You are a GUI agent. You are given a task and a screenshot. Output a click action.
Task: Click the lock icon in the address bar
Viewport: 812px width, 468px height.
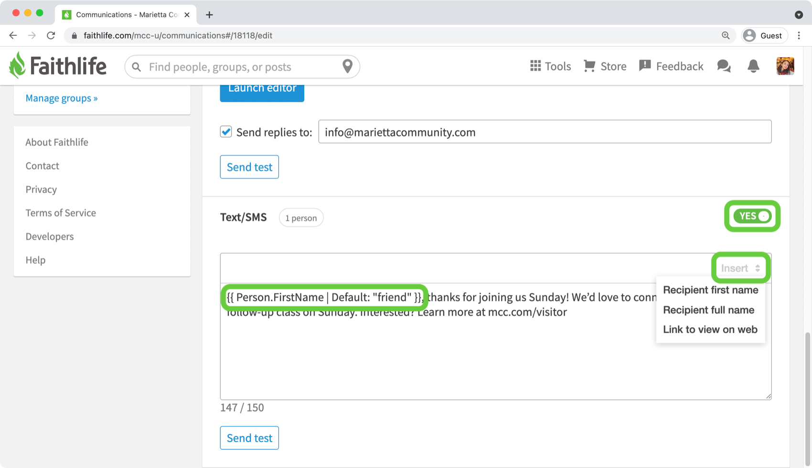[x=74, y=36]
